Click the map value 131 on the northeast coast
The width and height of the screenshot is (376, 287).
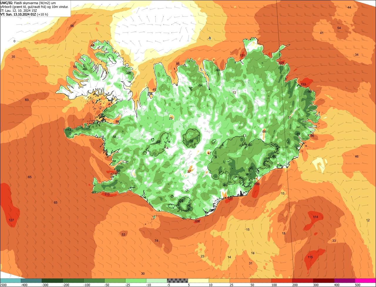pos(242,56)
